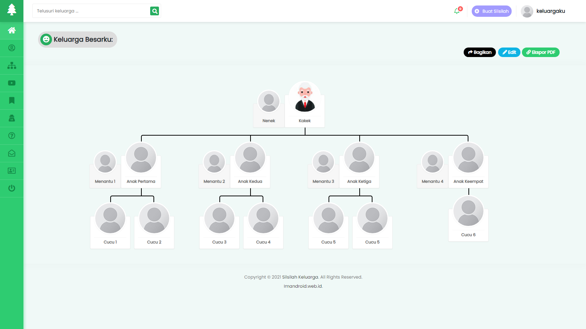Click the green search button
Screen dimensions: 586x329
click(x=155, y=11)
